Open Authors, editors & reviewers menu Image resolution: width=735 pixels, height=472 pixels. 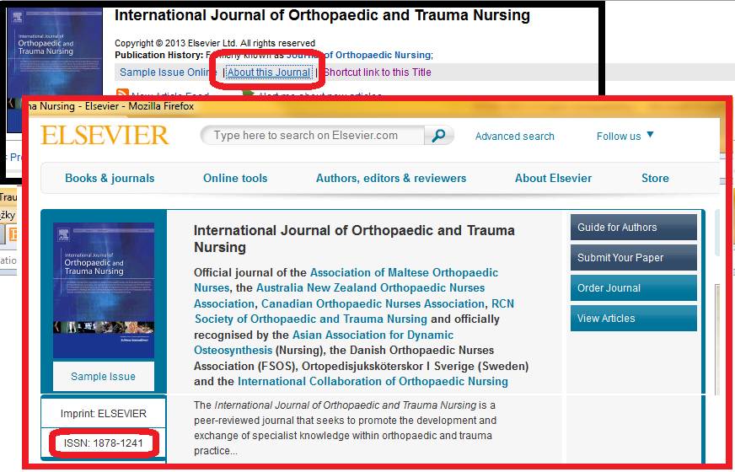(x=391, y=178)
